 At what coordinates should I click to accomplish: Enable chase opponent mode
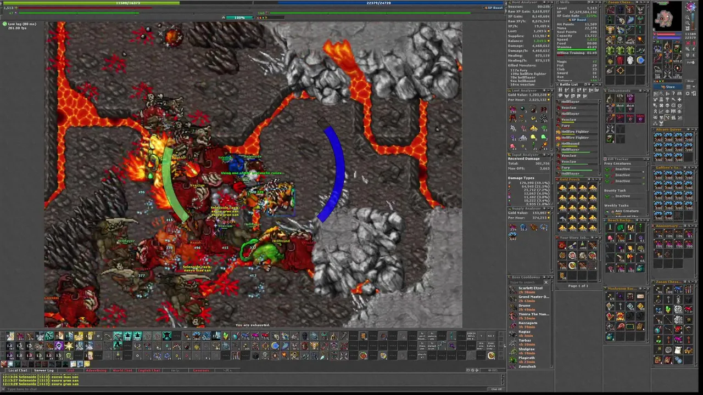pos(694,49)
